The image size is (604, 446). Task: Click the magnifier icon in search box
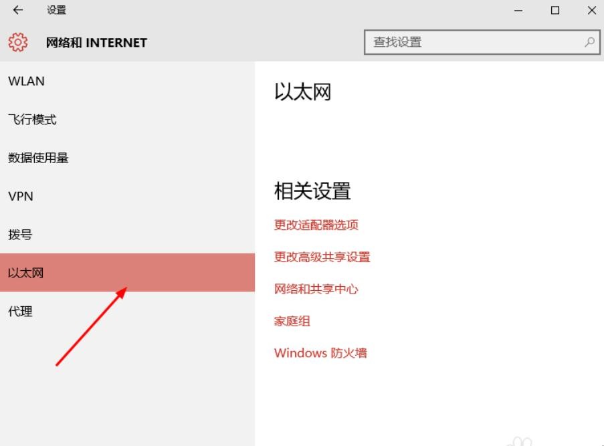click(589, 41)
